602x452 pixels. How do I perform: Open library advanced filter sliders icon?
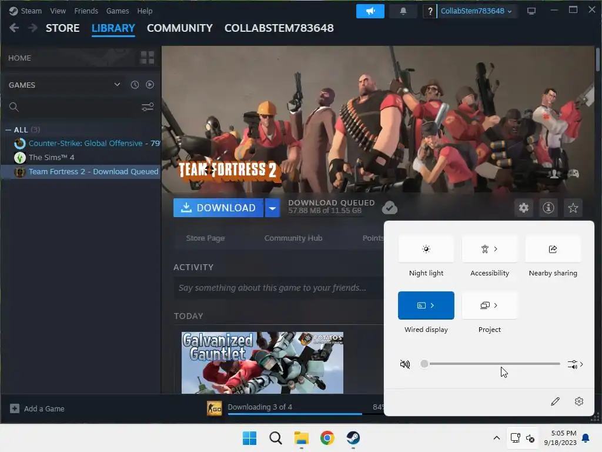pyautogui.click(x=148, y=107)
